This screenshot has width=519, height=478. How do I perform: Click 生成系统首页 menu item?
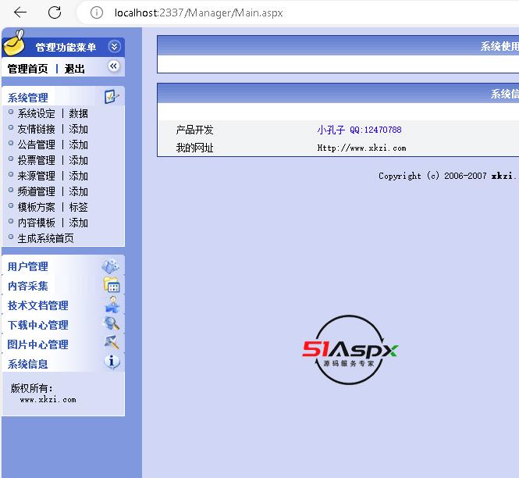click(46, 238)
